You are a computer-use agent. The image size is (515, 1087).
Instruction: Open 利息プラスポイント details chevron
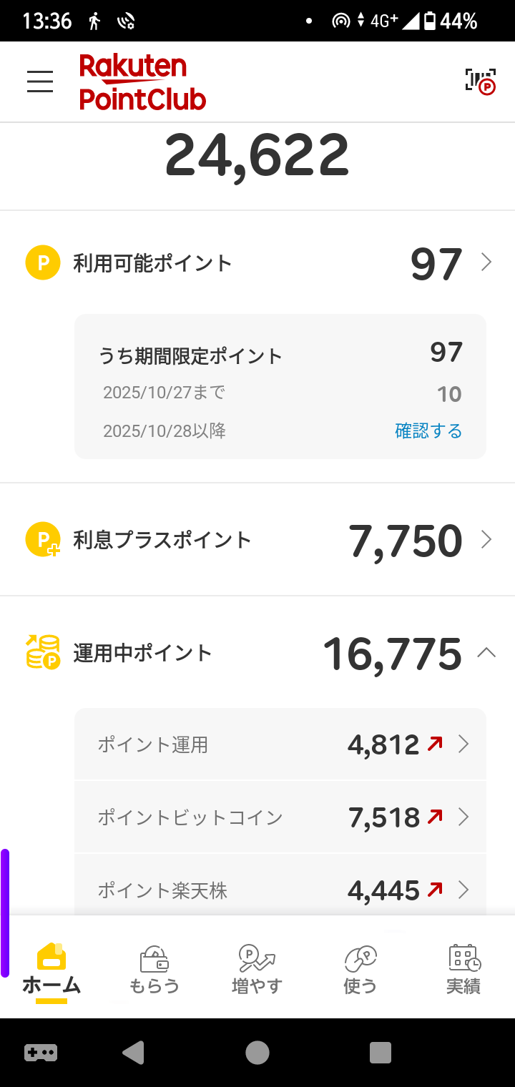pos(486,539)
